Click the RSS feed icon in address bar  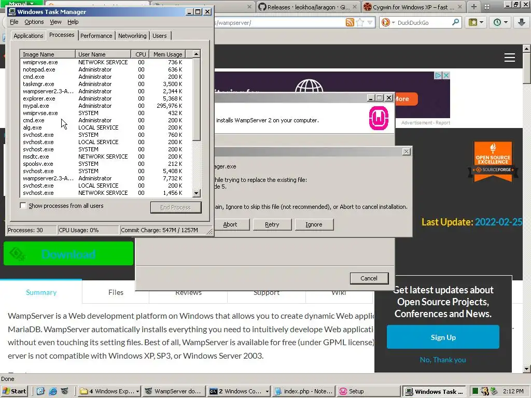[350, 23]
